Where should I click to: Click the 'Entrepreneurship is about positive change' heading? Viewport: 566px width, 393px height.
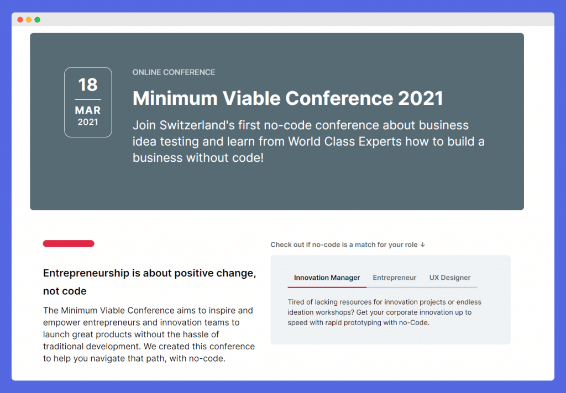pos(149,282)
